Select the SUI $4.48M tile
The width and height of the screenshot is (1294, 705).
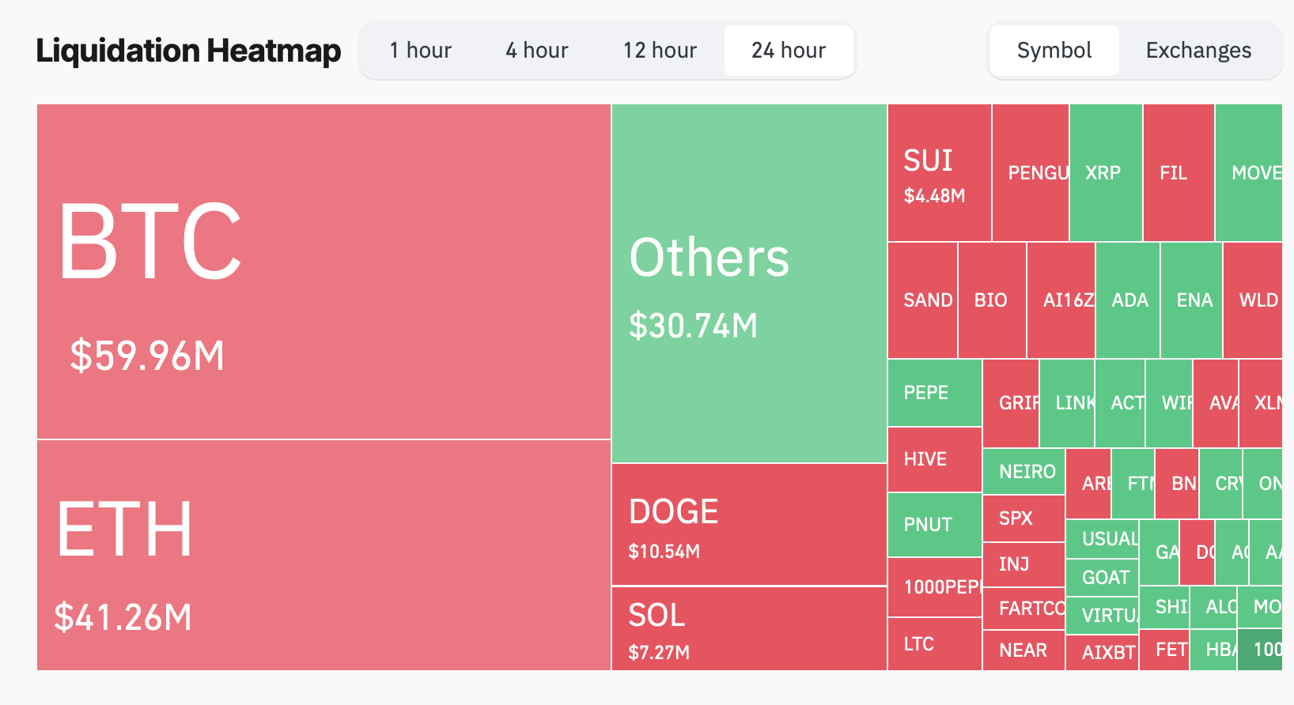click(x=939, y=173)
